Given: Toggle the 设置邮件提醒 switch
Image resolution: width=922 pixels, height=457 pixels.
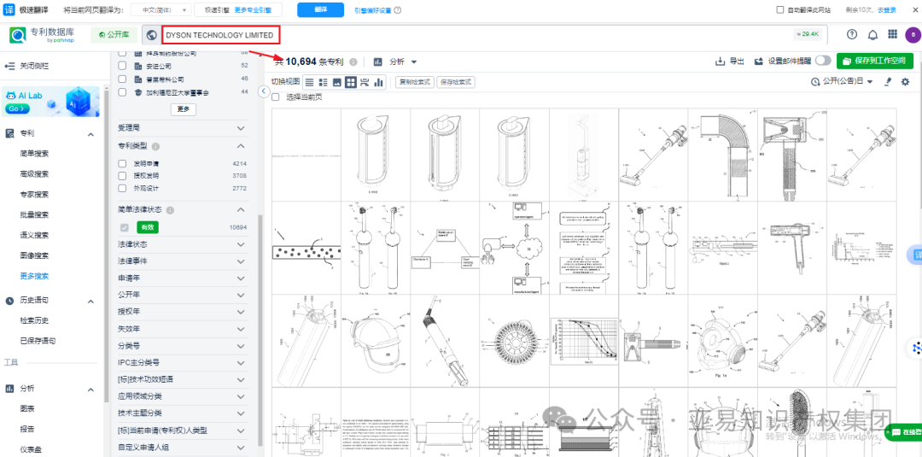Looking at the screenshot, I should pos(823,62).
